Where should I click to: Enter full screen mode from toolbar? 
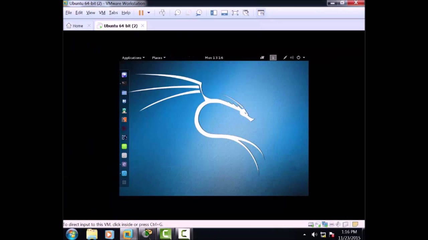(x=235, y=13)
